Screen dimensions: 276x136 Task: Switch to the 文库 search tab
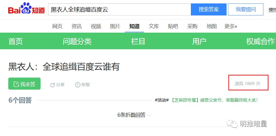pos(154,26)
